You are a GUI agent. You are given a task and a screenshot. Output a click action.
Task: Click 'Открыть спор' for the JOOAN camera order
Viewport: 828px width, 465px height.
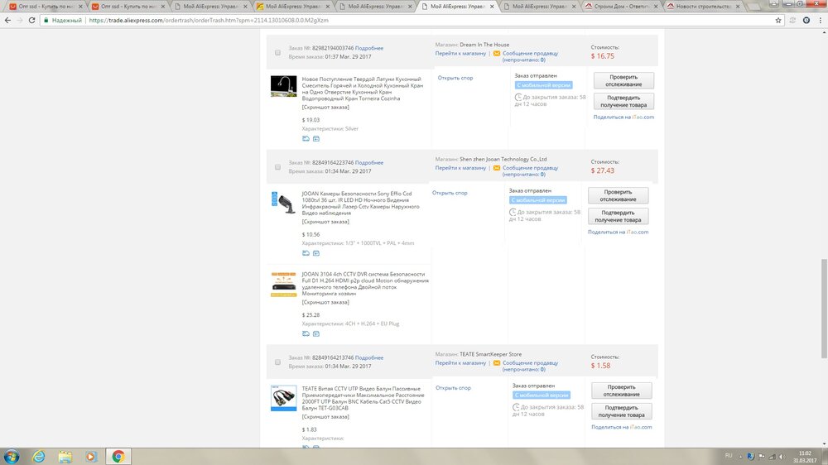coord(450,193)
